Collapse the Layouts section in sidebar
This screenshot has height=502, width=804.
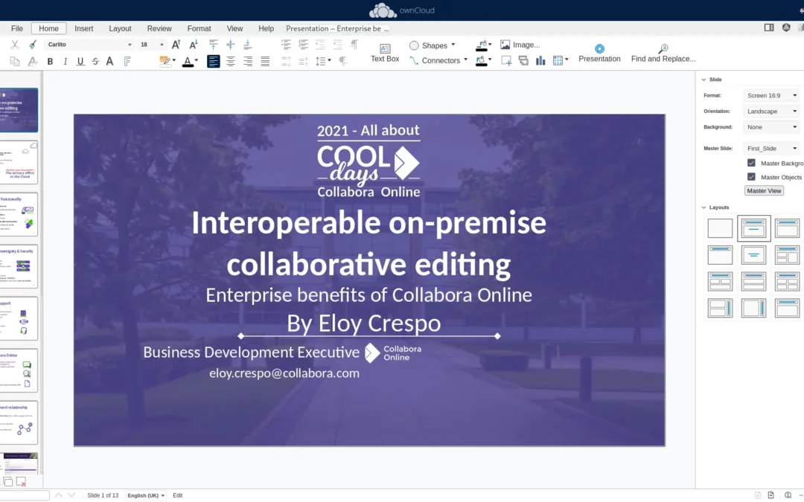(x=703, y=207)
